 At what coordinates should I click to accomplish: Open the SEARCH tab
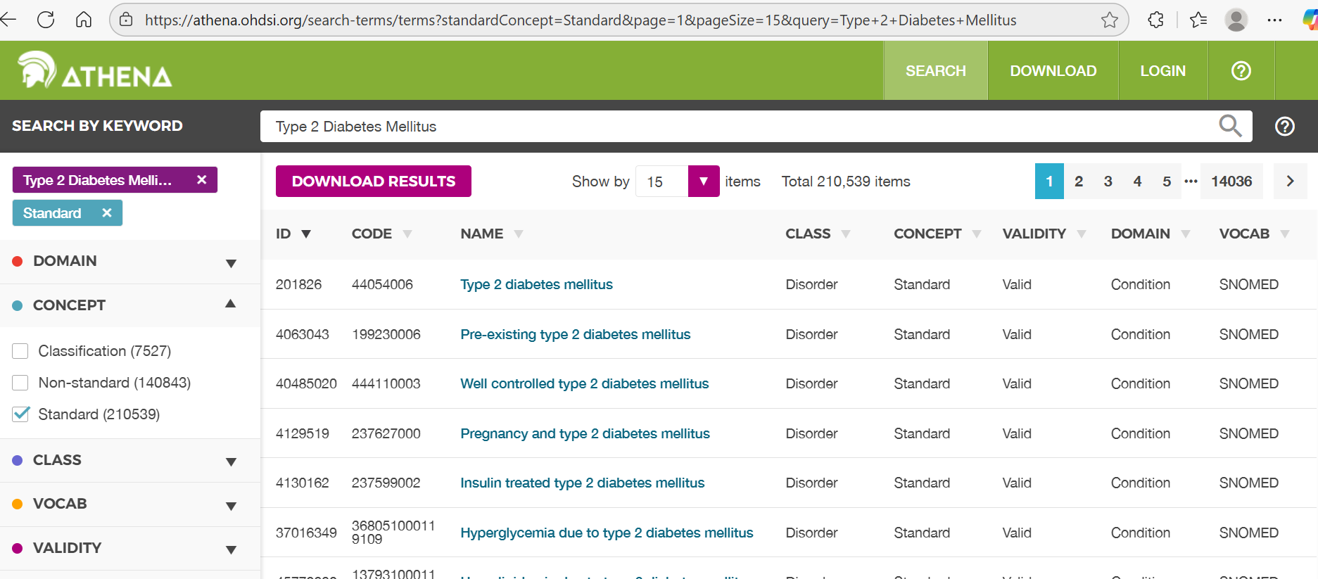936,70
